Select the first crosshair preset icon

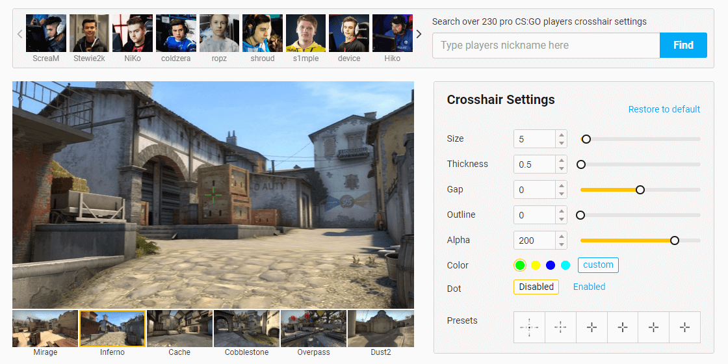pyautogui.click(x=529, y=328)
